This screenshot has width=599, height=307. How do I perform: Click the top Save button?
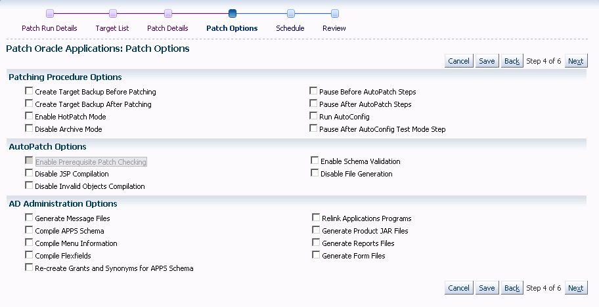tap(487, 61)
